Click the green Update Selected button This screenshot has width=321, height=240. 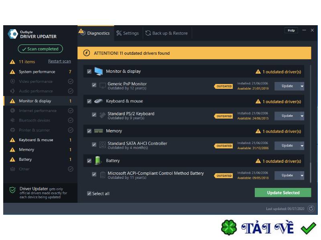[283, 192]
